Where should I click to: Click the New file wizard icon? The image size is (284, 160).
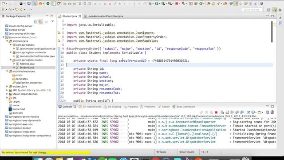point(3,4)
